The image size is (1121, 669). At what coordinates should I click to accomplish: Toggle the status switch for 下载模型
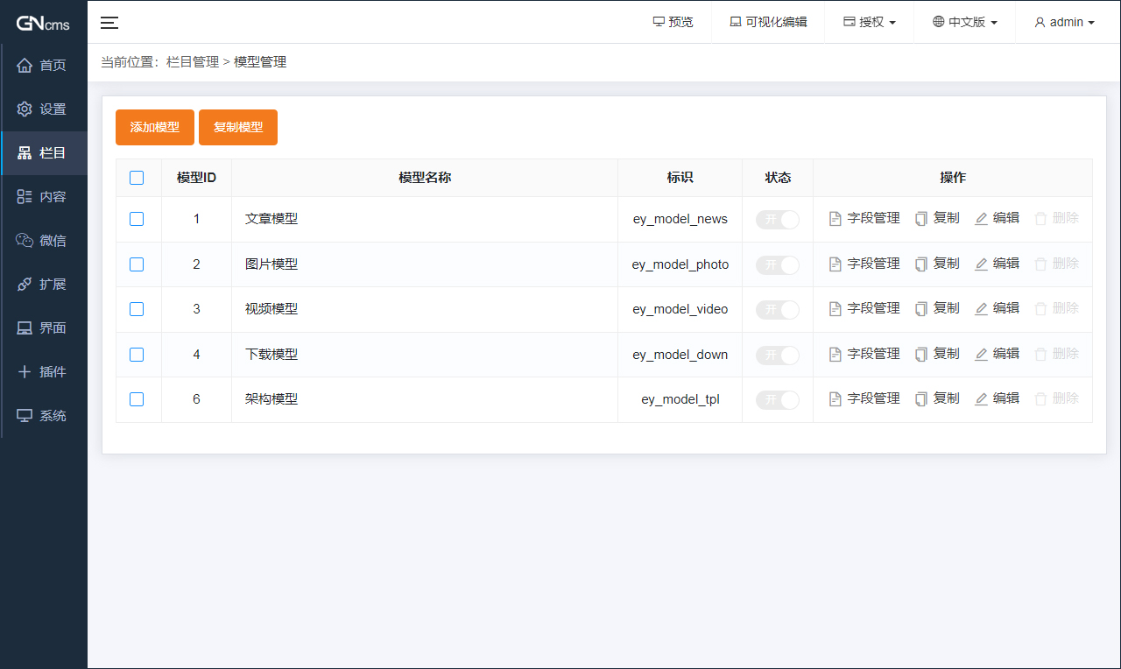coord(778,354)
